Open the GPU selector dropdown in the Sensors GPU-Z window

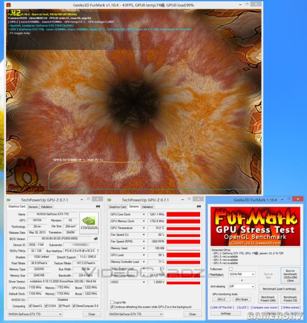[x=136, y=314]
